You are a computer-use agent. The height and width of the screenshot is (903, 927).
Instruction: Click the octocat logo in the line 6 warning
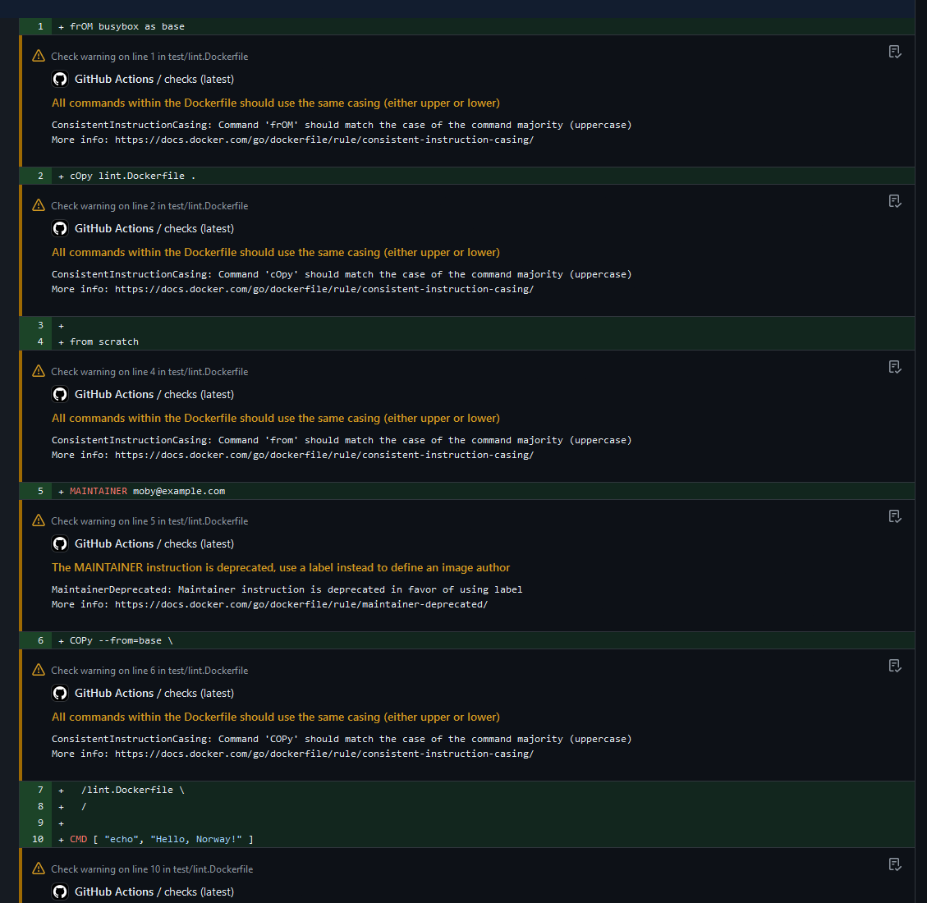tap(59, 693)
